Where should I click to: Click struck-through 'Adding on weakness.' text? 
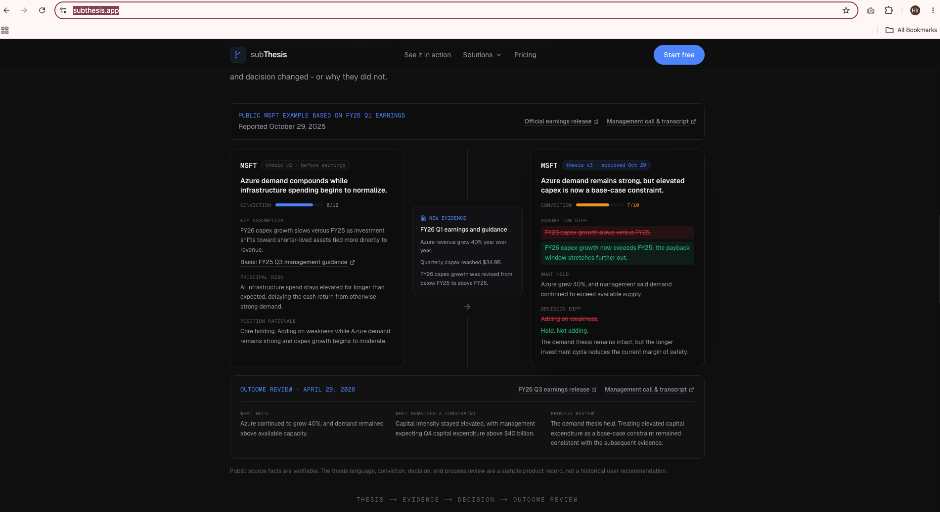(569, 319)
